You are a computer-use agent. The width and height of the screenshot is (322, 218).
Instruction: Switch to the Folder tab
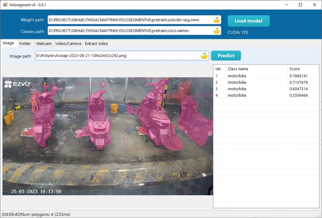25,44
